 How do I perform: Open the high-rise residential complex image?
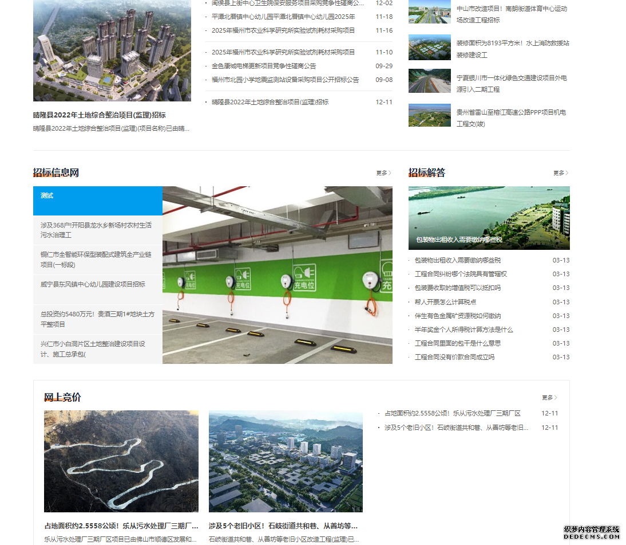tap(112, 50)
